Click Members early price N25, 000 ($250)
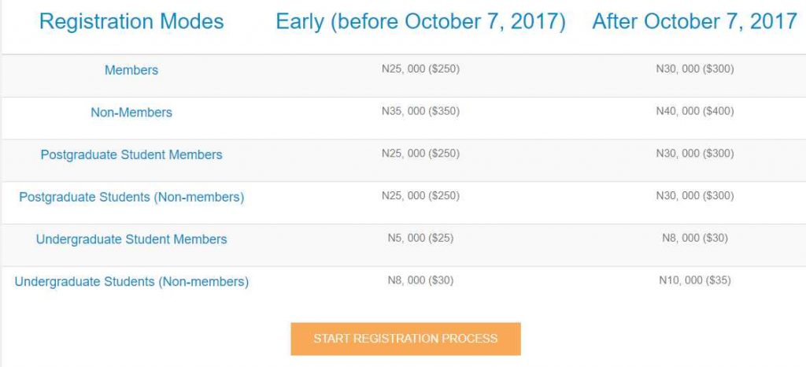The width and height of the screenshot is (806, 367). tap(420, 69)
